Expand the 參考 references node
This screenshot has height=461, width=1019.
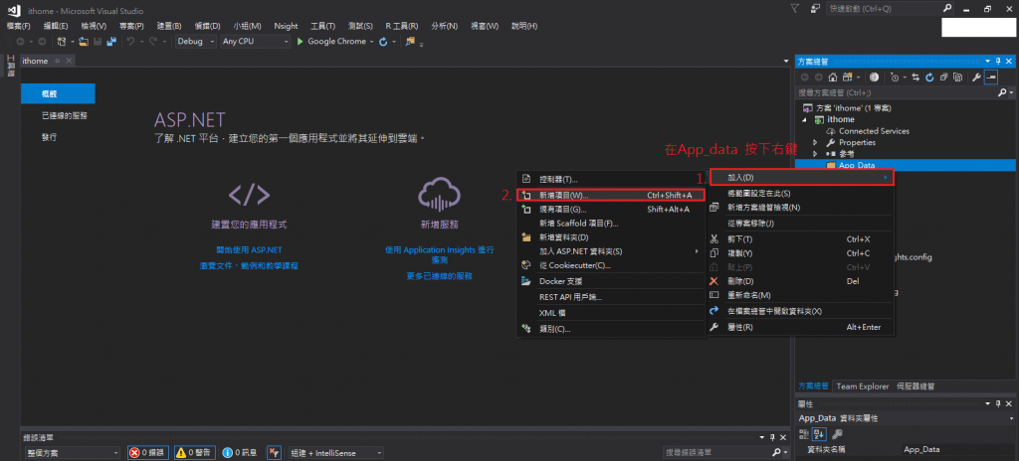click(x=816, y=154)
